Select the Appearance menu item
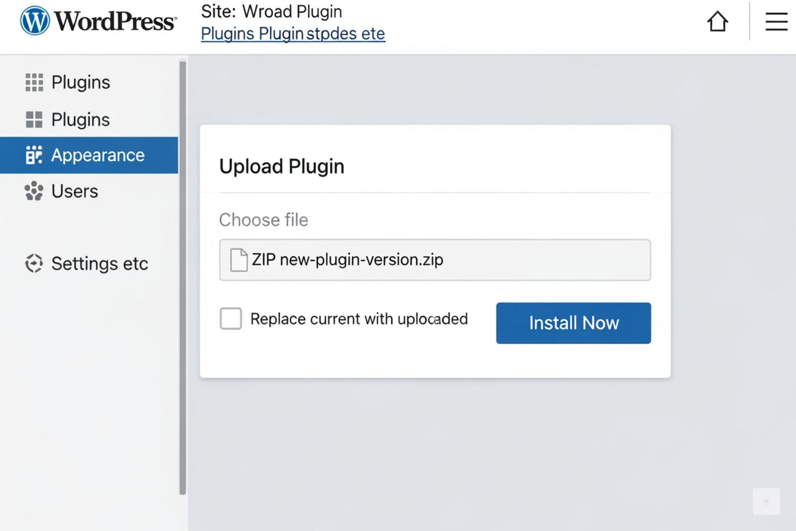 (89, 155)
